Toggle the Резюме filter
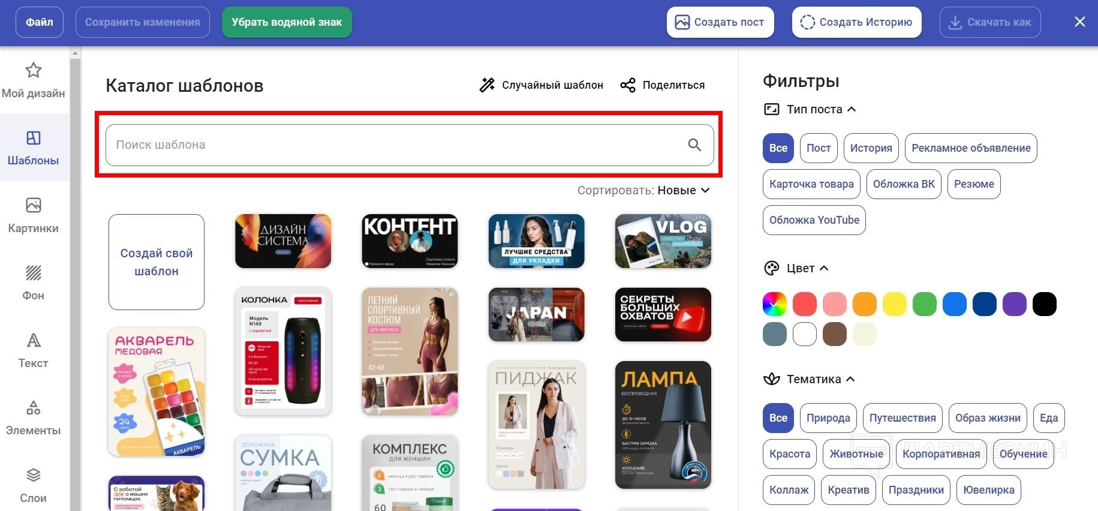Image resolution: width=1098 pixels, height=511 pixels. (974, 184)
